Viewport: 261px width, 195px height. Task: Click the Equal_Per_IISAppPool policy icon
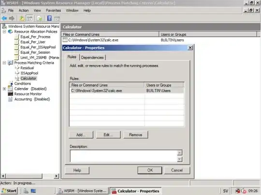(x=16, y=47)
